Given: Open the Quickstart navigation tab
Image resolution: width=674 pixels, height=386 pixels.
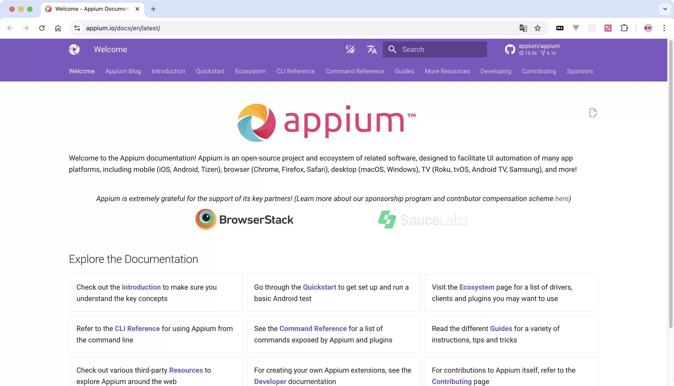Looking at the screenshot, I should [x=210, y=71].
